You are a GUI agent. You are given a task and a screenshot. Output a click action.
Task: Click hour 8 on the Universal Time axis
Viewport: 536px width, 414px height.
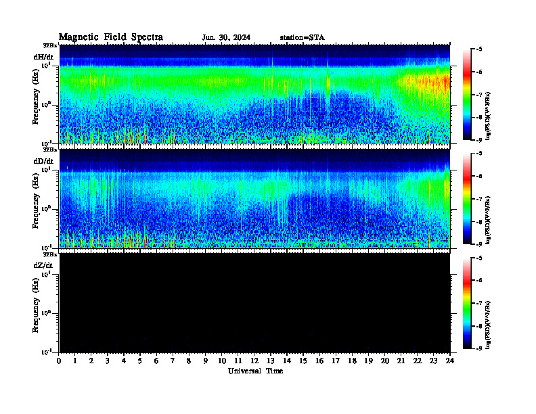point(189,361)
